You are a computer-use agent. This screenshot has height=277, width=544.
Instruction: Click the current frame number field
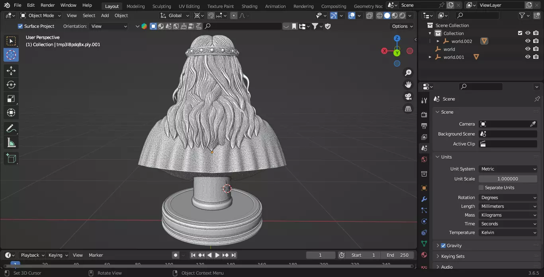321,255
